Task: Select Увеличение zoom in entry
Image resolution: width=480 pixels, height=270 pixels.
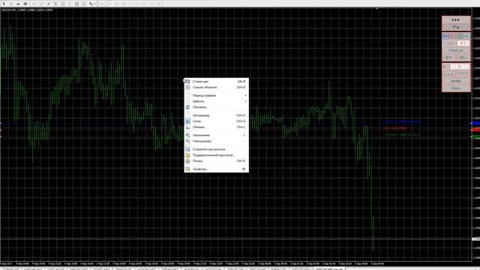Action: [x=217, y=135]
